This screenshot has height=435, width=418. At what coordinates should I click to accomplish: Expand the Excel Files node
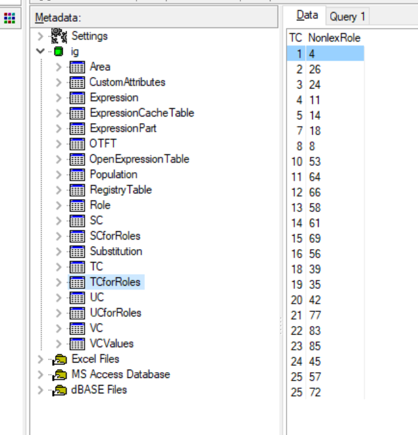point(41,359)
